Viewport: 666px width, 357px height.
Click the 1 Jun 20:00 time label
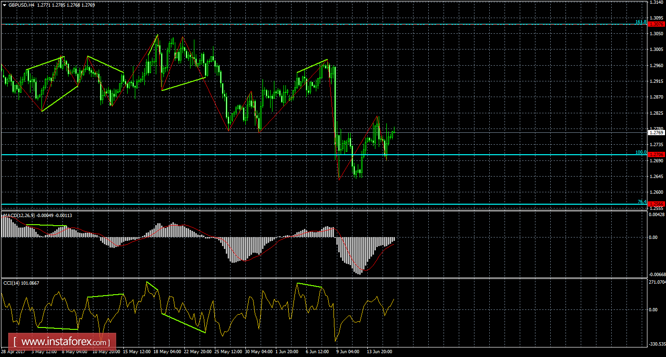point(287,352)
